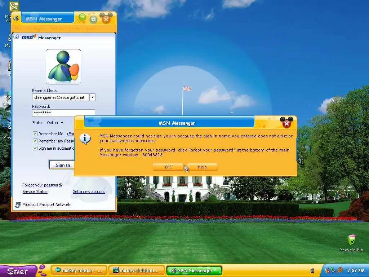The width and height of the screenshot is (369, 277).
Task: Open the Contacts menu in Messenger
Action: [36, 28]
